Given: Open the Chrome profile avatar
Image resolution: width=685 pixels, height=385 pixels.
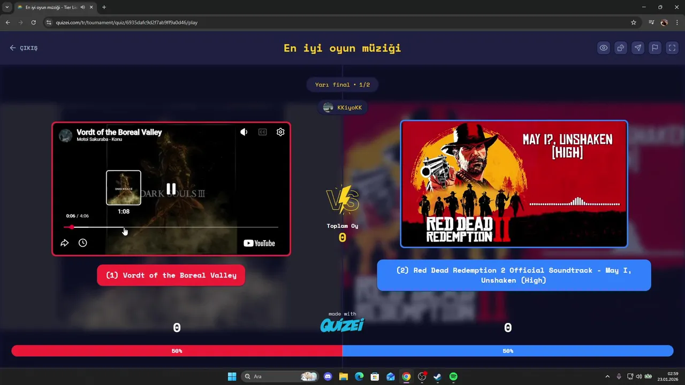Looking at the screenshot, I should [x=664, y=22].
